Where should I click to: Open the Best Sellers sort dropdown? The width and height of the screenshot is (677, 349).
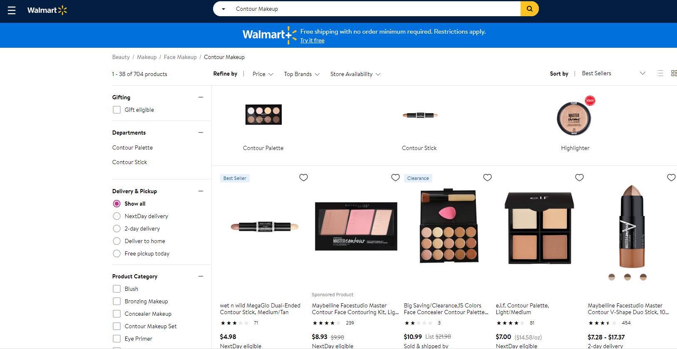tap(613, 74)
